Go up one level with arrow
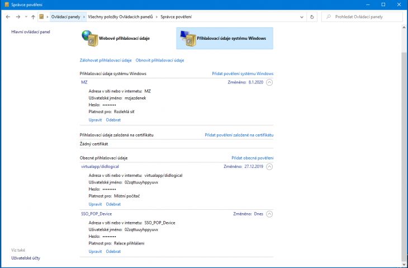 click(33, 17)
